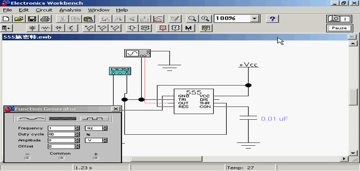Select sine waveform in Function Generator
The height and width of the screenshot is (171, 360).
[x=31, y=118]
